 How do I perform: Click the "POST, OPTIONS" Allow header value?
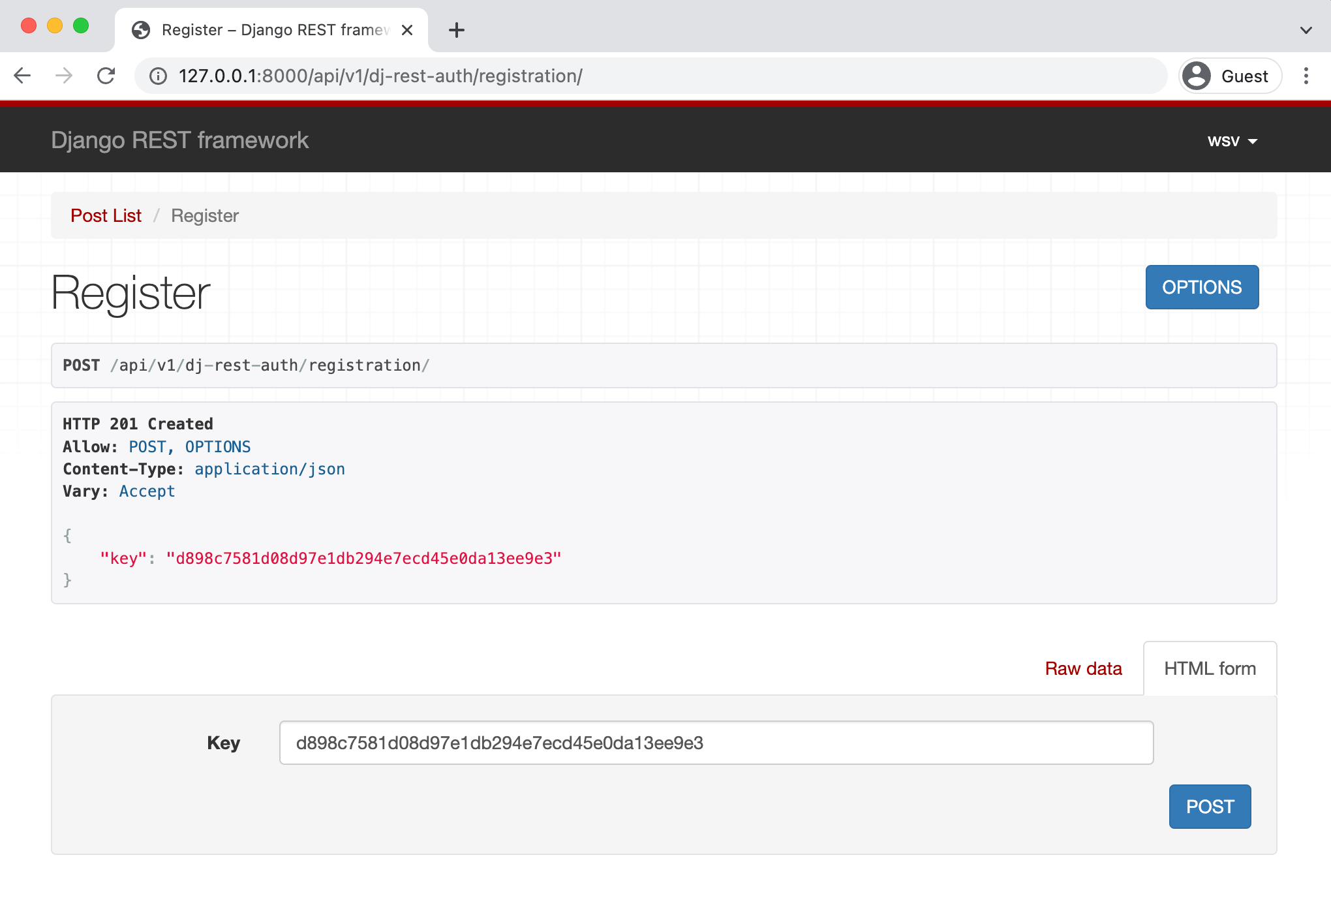pyautogui.click(x=189, y=447)
